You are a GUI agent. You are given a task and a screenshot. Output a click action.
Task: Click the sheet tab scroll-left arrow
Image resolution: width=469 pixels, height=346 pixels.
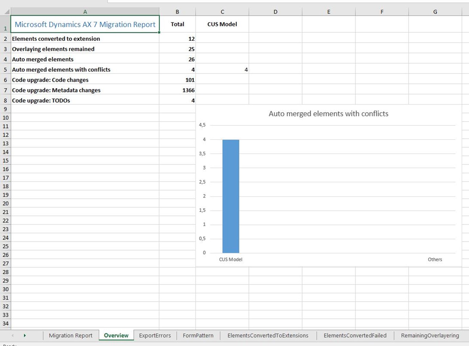tap(13, 335)
